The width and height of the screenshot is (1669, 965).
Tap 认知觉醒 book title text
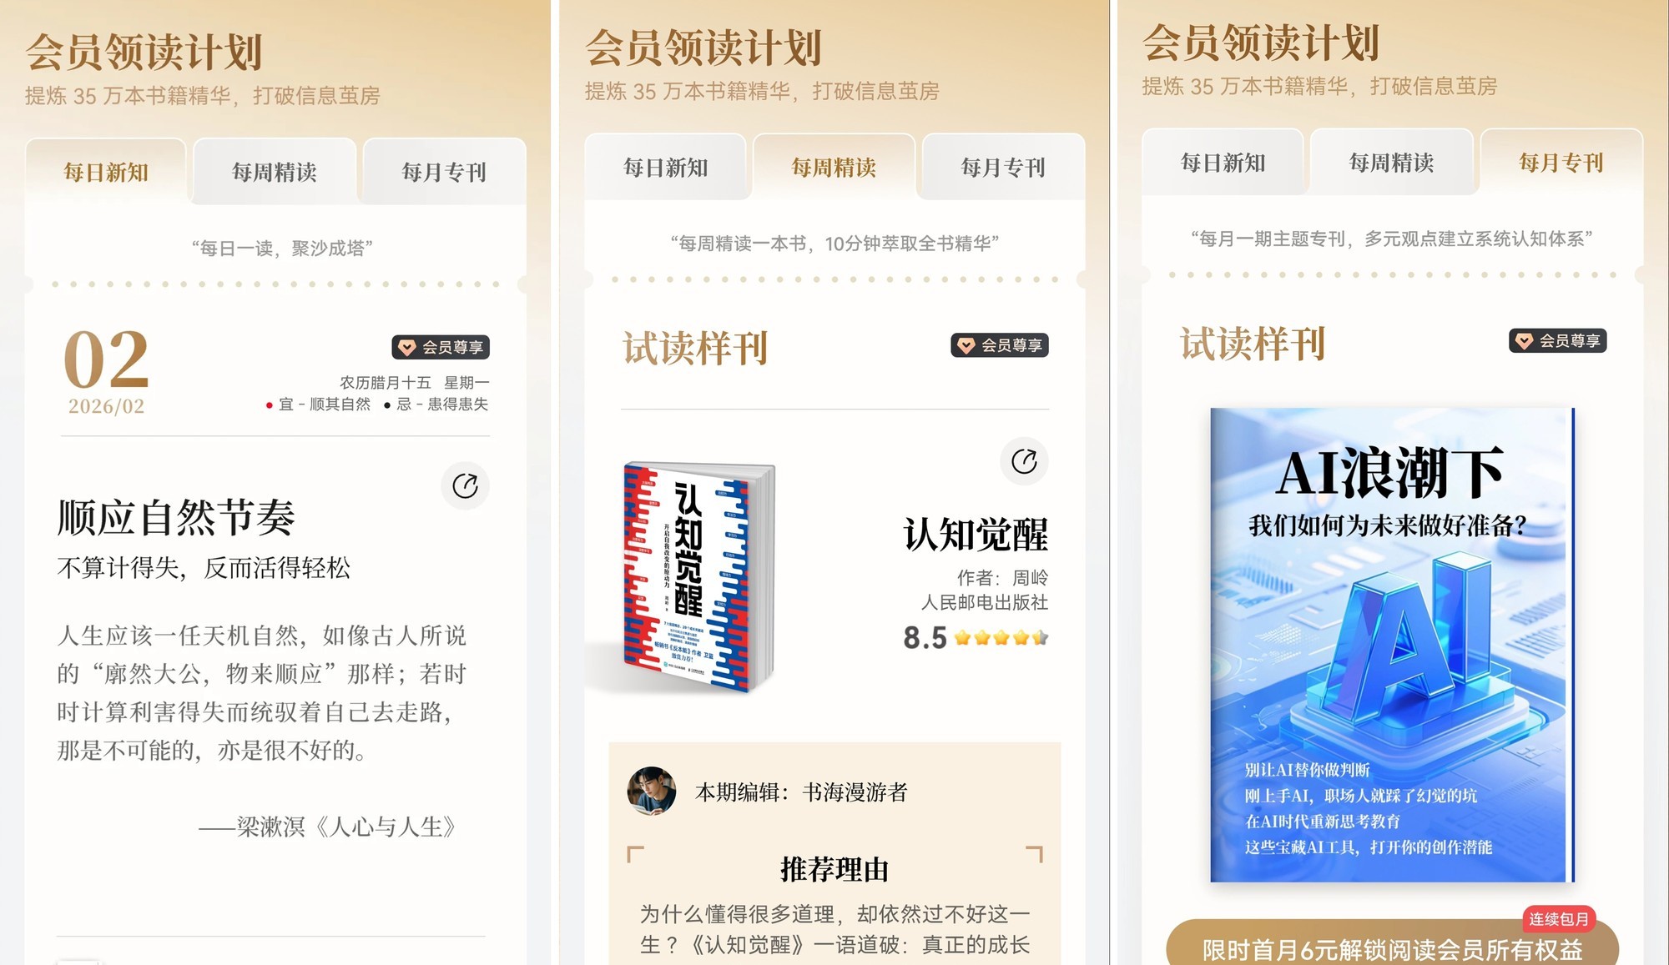(x=976, y=535)
